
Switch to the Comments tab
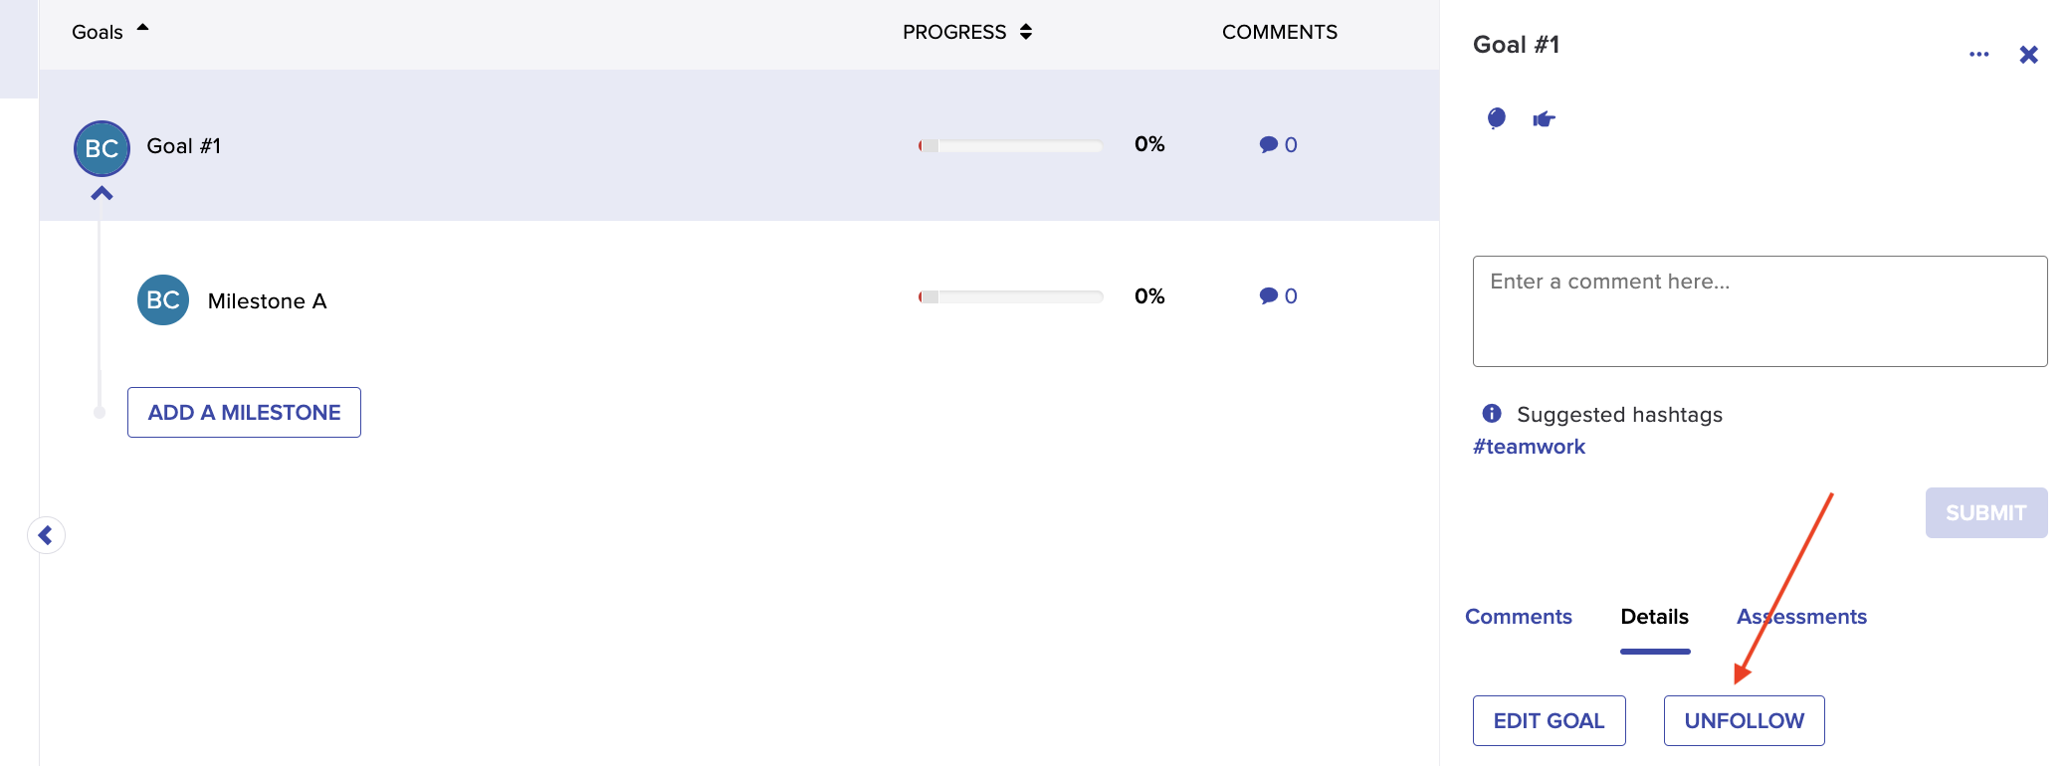coord(1519,617)
